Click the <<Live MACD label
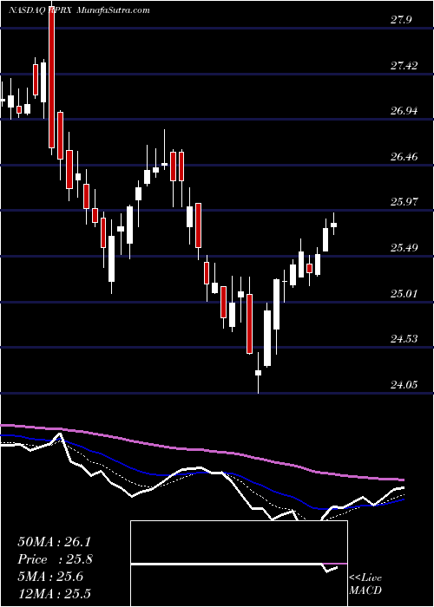Screen dimensions: 434x607 (365, 584)
